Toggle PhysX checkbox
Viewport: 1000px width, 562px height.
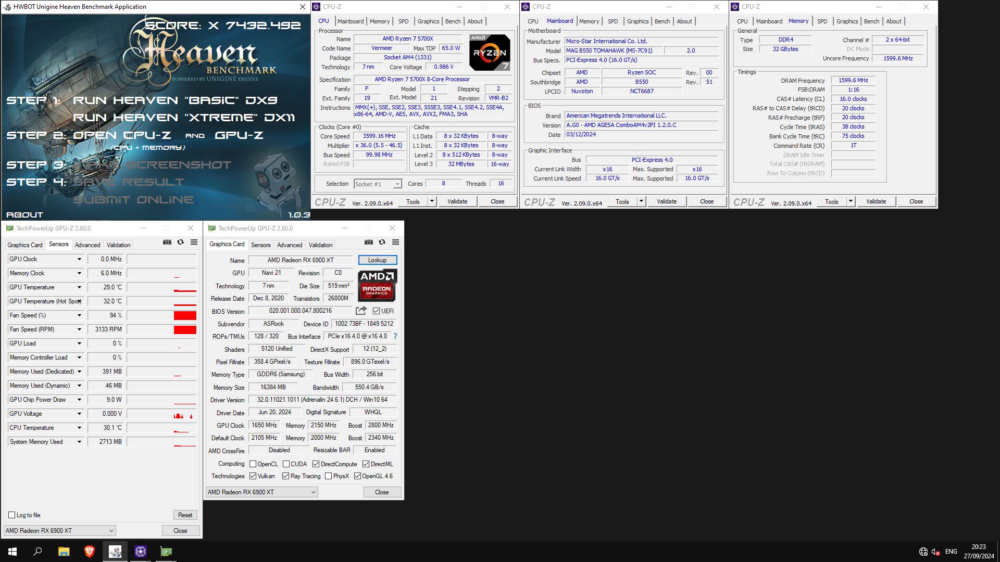pyautogui.click(x=328, y=476)
